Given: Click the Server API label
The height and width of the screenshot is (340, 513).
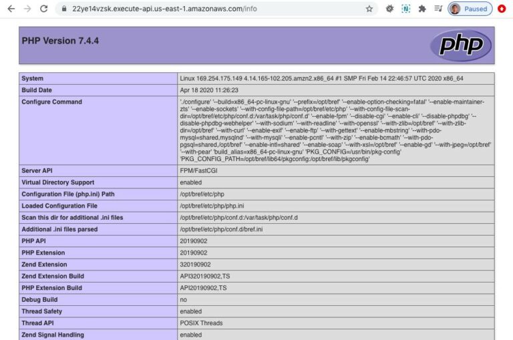Looking at the screenshot, I should click(x=37, y=170).
